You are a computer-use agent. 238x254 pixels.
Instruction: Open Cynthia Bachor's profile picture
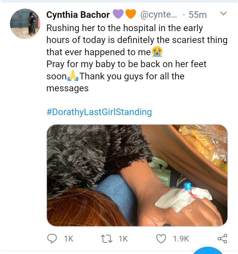pos(25,24)
